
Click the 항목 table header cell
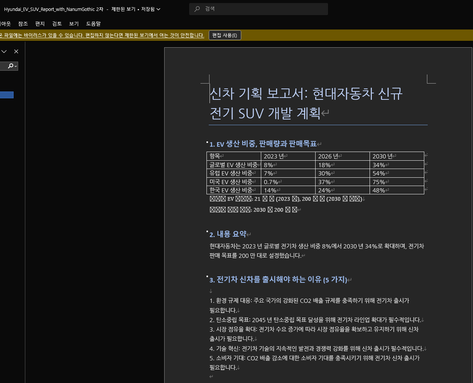click(234, 156)
